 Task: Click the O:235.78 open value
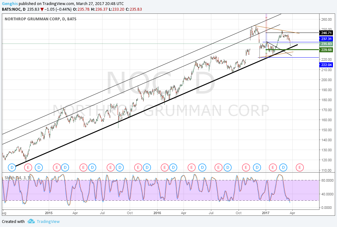pyautogui.click(x=81, y=9)
